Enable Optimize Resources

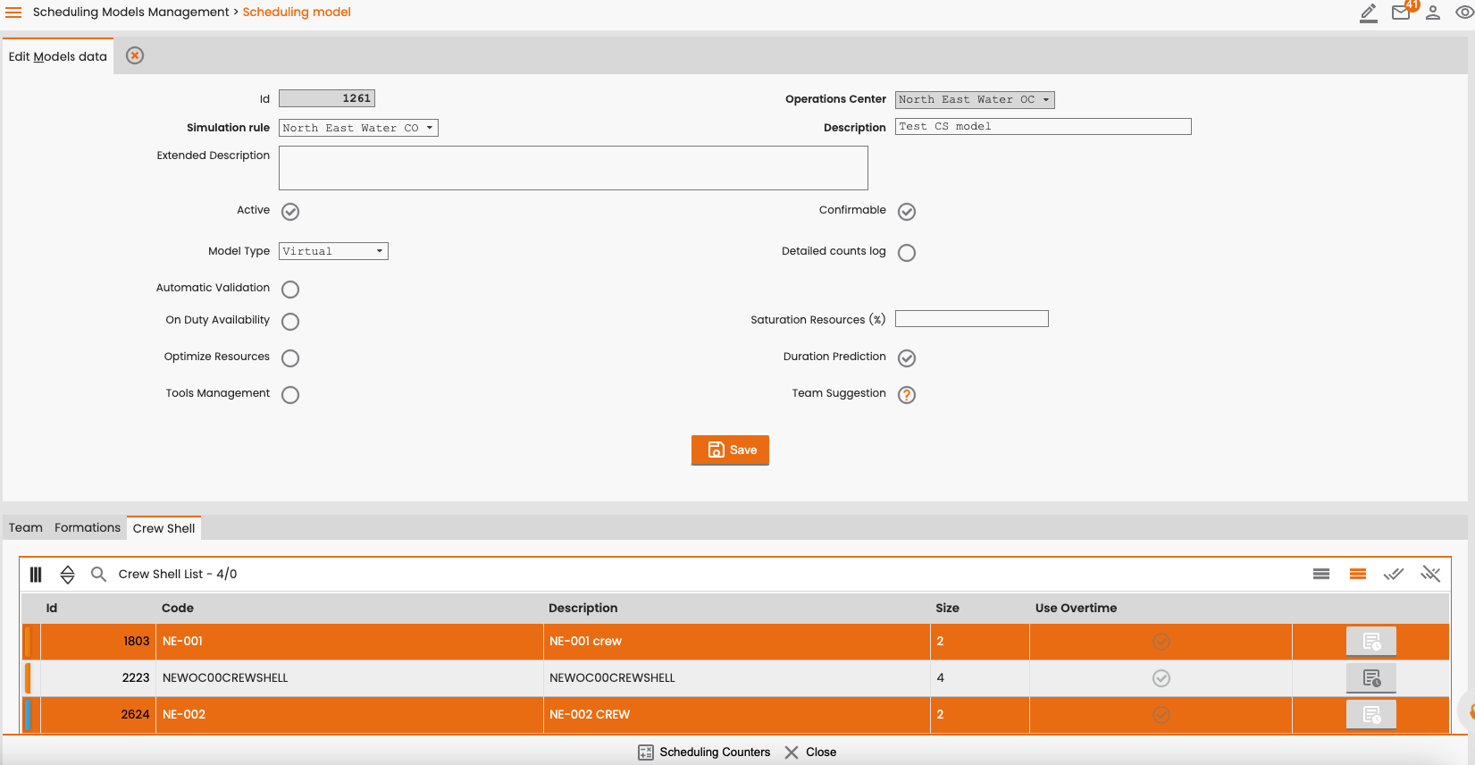pyautogui.click(x=290, y=358)
